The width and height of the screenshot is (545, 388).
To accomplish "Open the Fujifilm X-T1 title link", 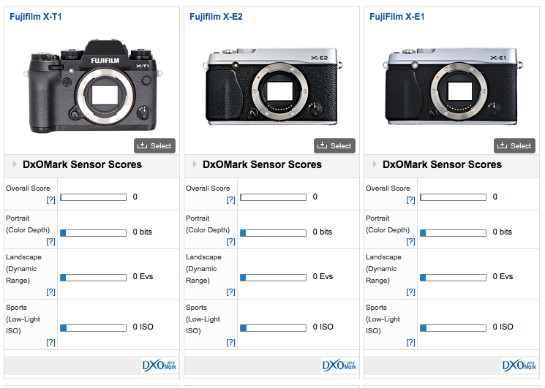I will [35, 17].
